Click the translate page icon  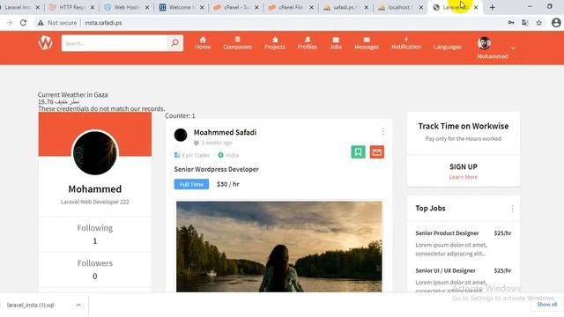click(x=525, y=23)
